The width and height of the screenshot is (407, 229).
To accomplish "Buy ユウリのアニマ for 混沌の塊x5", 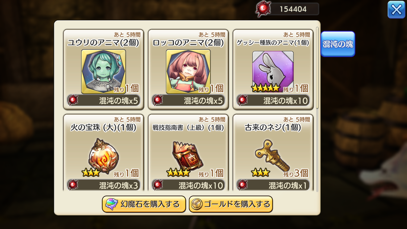I will pos(103,101).
